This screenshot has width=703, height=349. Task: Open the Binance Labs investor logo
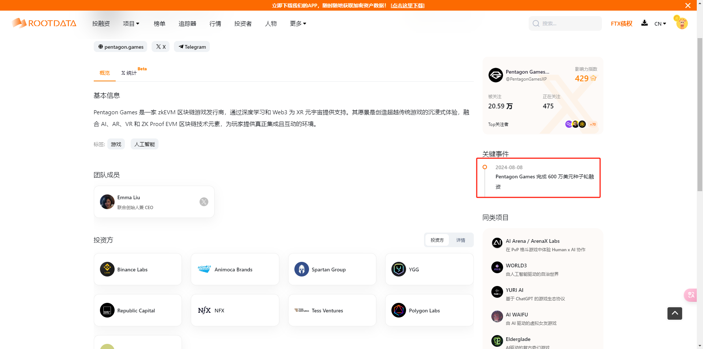click(107, 269)
